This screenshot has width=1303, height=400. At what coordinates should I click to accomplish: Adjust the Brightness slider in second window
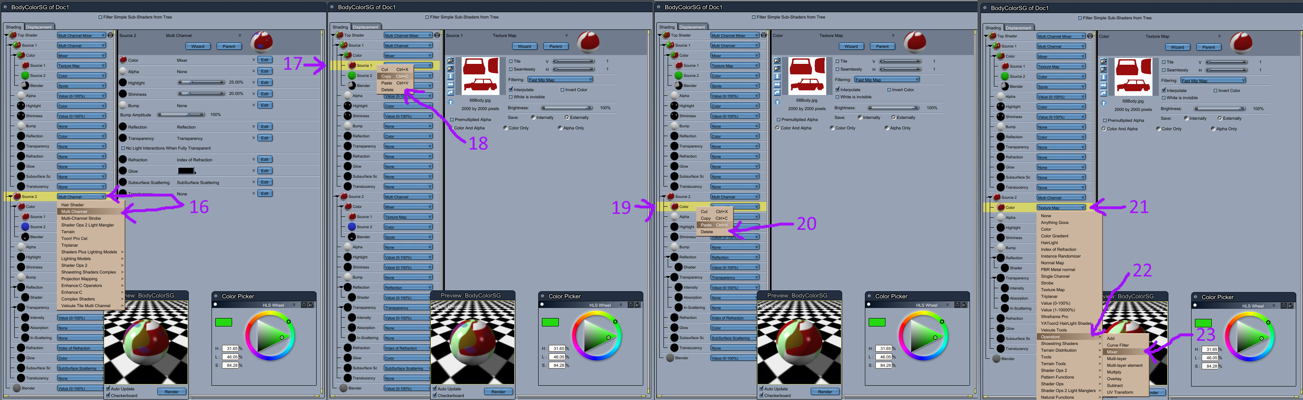coord(567,108)
